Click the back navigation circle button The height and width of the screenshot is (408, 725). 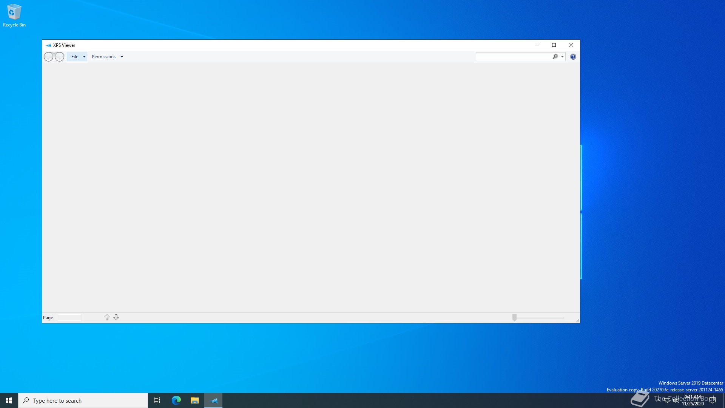point(49,57)
